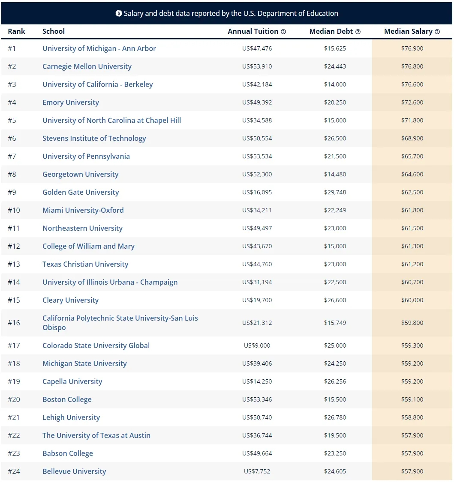Click the Median Salary column header text
The height and width of the screenshot is (482, 454).
click(x=408, y=31)
